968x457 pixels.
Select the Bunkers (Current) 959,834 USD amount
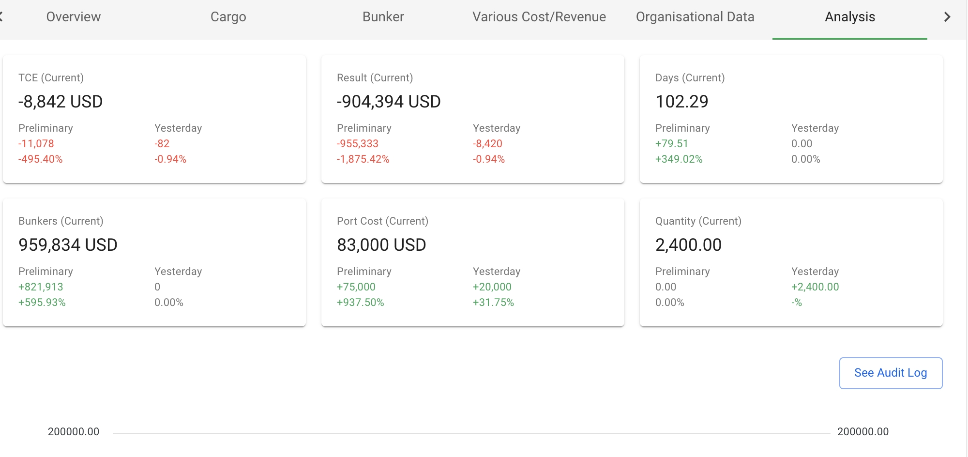pyautogui.click(x=68, y=245)
